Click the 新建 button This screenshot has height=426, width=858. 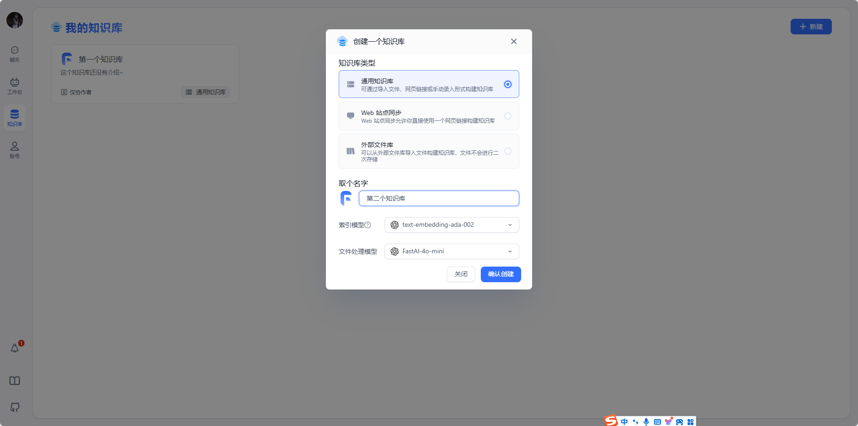[x=811, y=27]
